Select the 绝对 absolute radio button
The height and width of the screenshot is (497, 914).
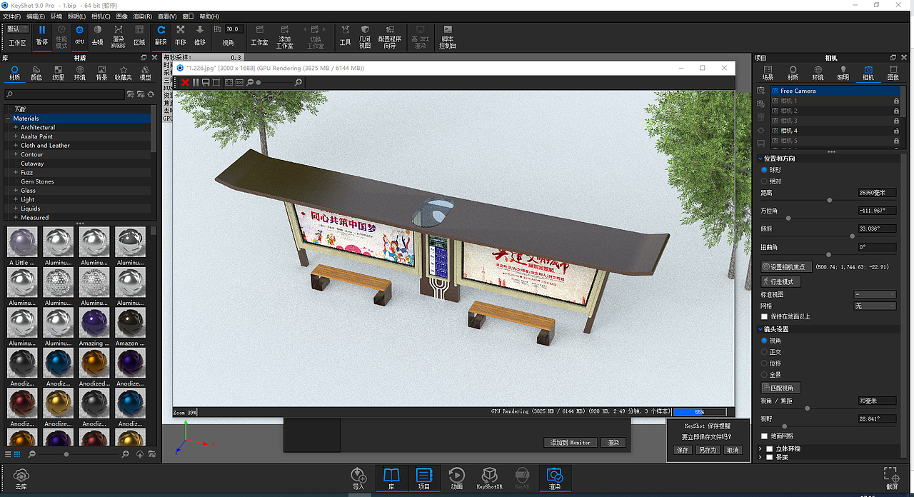764,181
